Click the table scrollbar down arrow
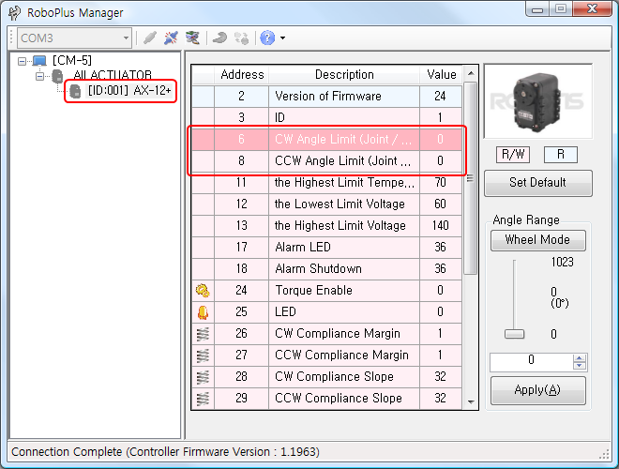 tap(471, 401)
